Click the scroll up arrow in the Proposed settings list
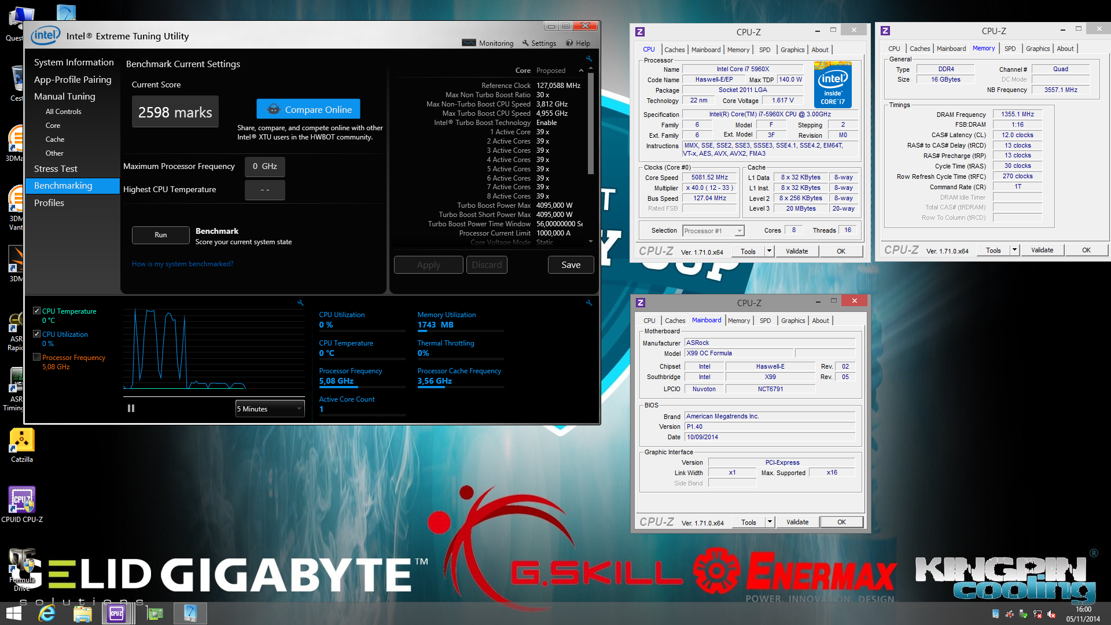The image size is (1111, 625). 591,68
